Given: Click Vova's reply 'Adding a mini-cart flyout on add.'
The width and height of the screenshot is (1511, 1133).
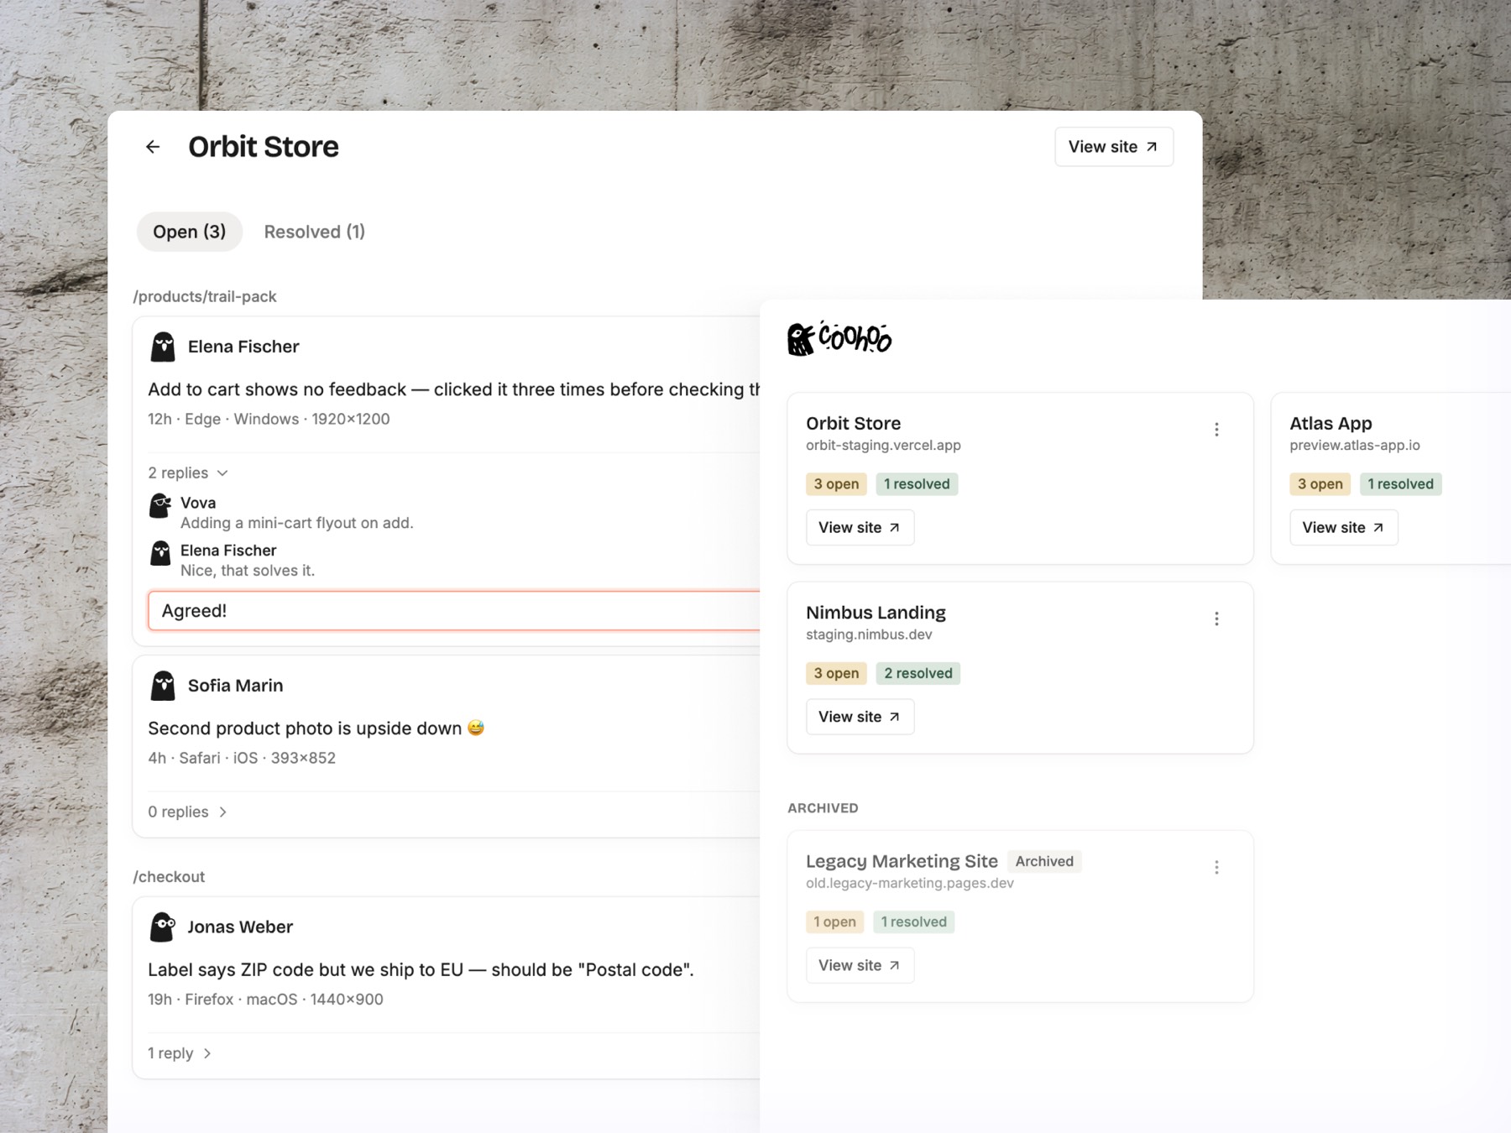Looking at the screenshot, I should pos(297,524).
